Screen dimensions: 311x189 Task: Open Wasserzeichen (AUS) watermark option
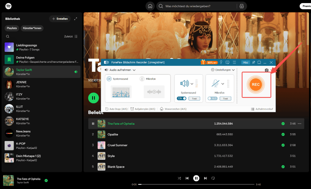click(173, 109)
